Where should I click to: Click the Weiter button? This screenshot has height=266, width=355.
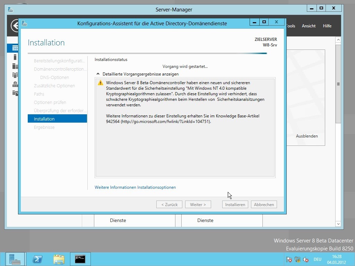pyautogui.click(x=198, y=204)
